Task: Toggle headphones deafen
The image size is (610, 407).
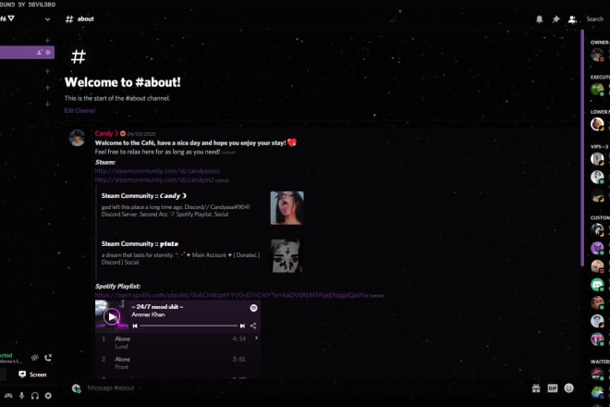Action: pos(35,396)
